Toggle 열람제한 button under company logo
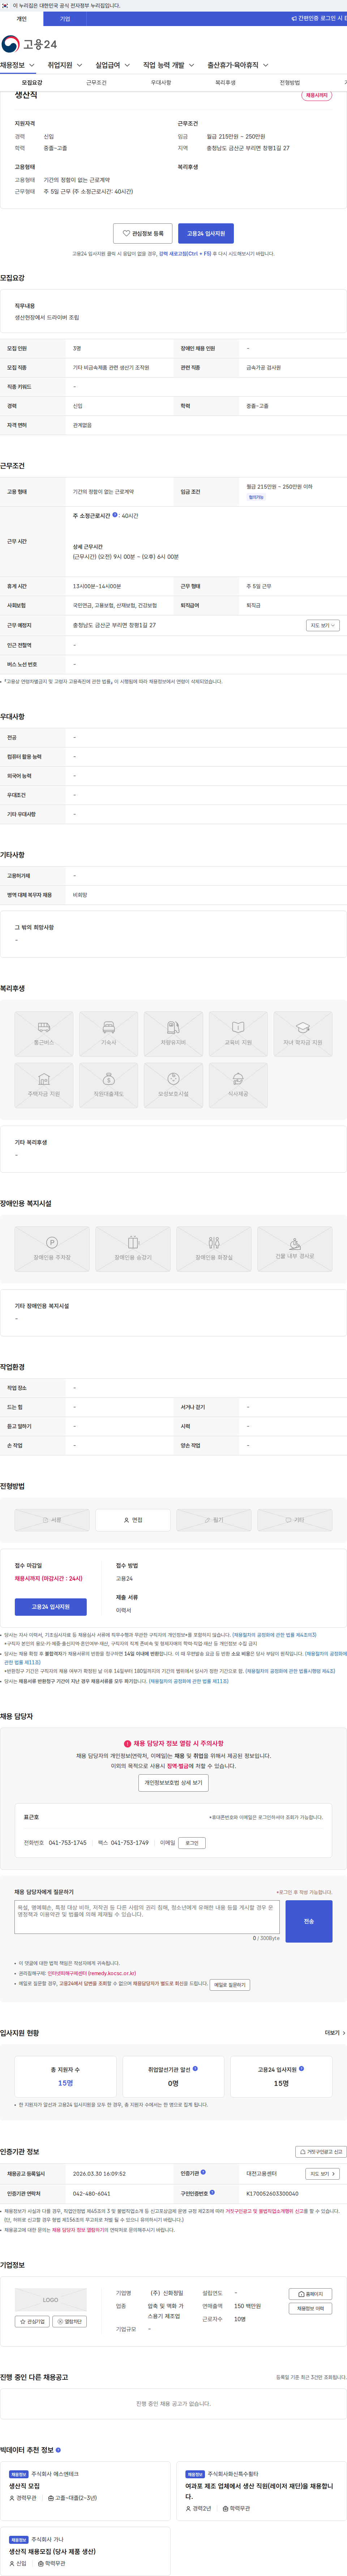The height and width of the screenshot is (2576, 347). [x=70, y=2322]
